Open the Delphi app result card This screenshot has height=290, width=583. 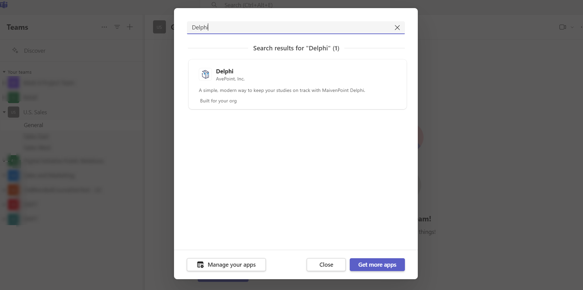pos(297,84)
